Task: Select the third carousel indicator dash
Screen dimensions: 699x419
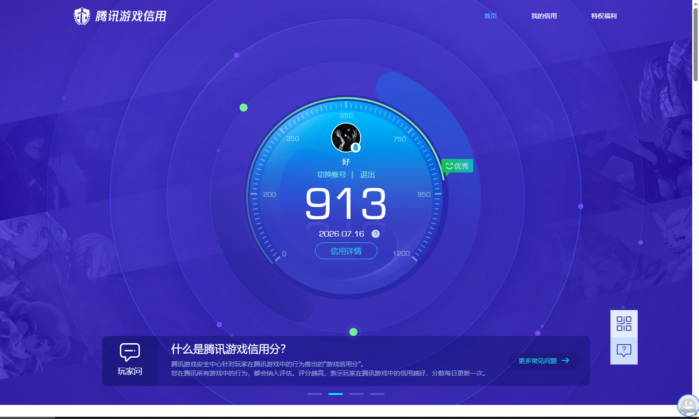Action: click(357, 394)
